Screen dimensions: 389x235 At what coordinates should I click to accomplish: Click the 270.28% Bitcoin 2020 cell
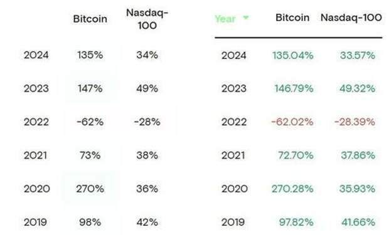(x=292, y=189)
